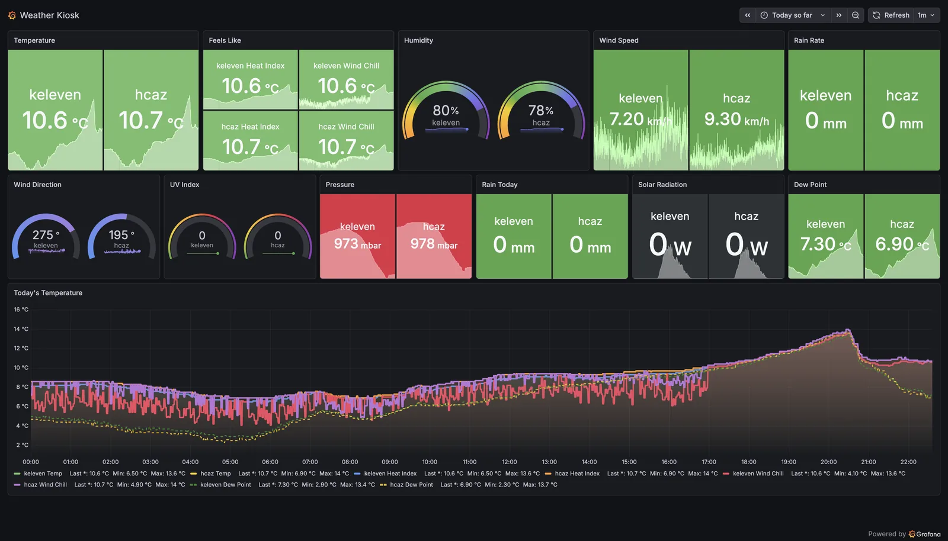Open the Temperature panel title menu
Image resolution: width=948 pixels, height=541 pixels.
click(34, 40)
